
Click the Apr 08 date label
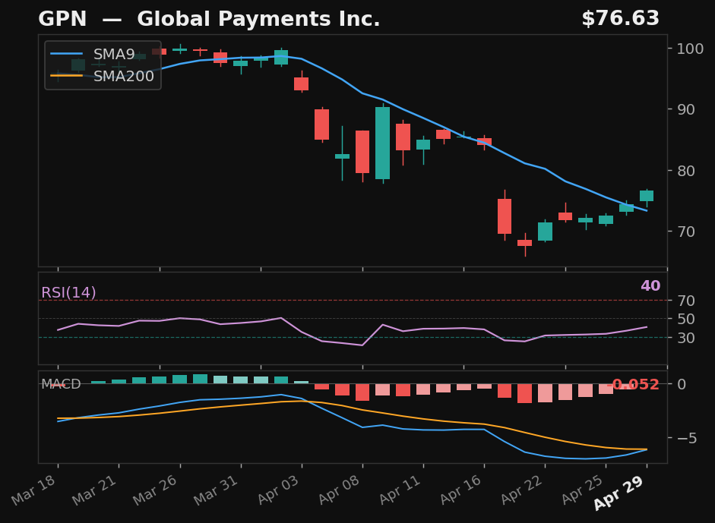(339, 490)
